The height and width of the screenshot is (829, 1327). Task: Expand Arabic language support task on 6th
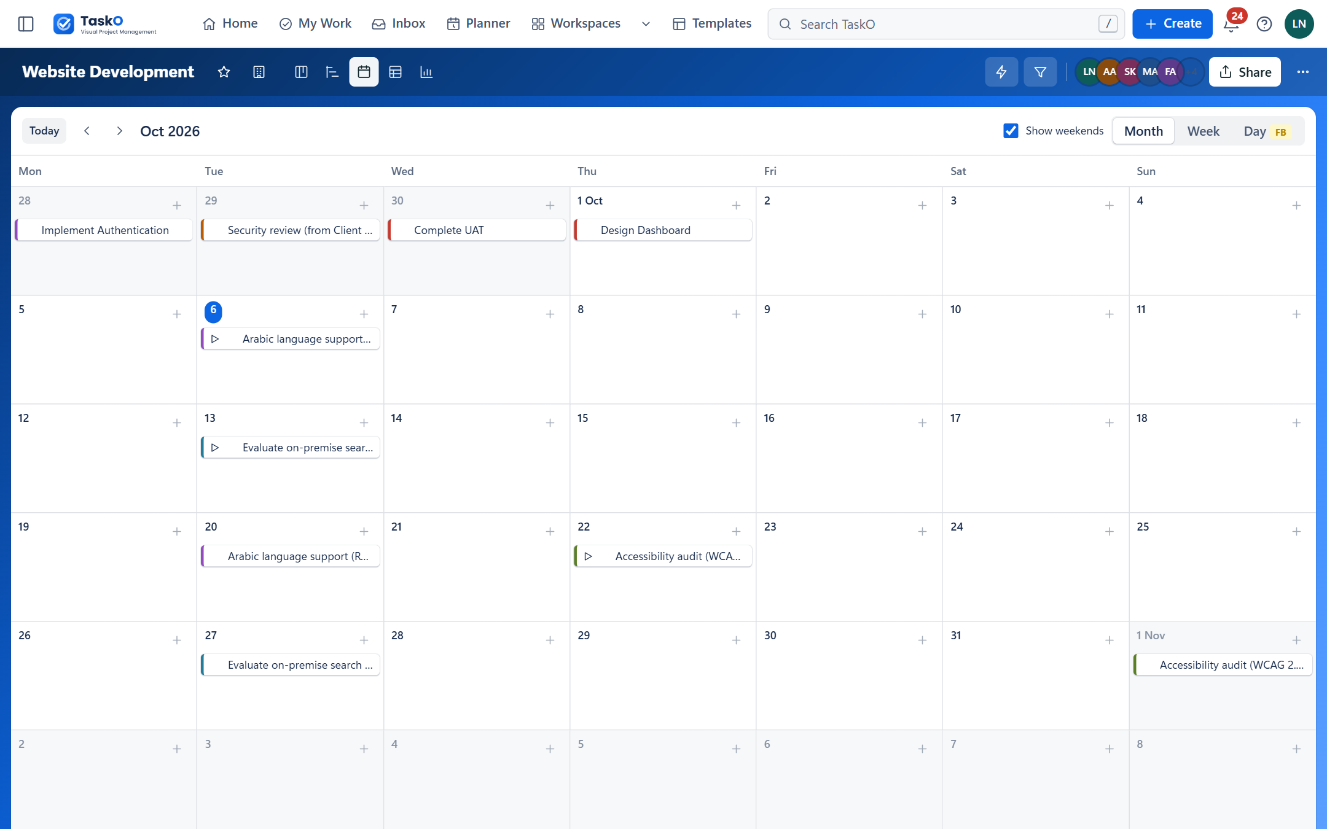[215, 339]
